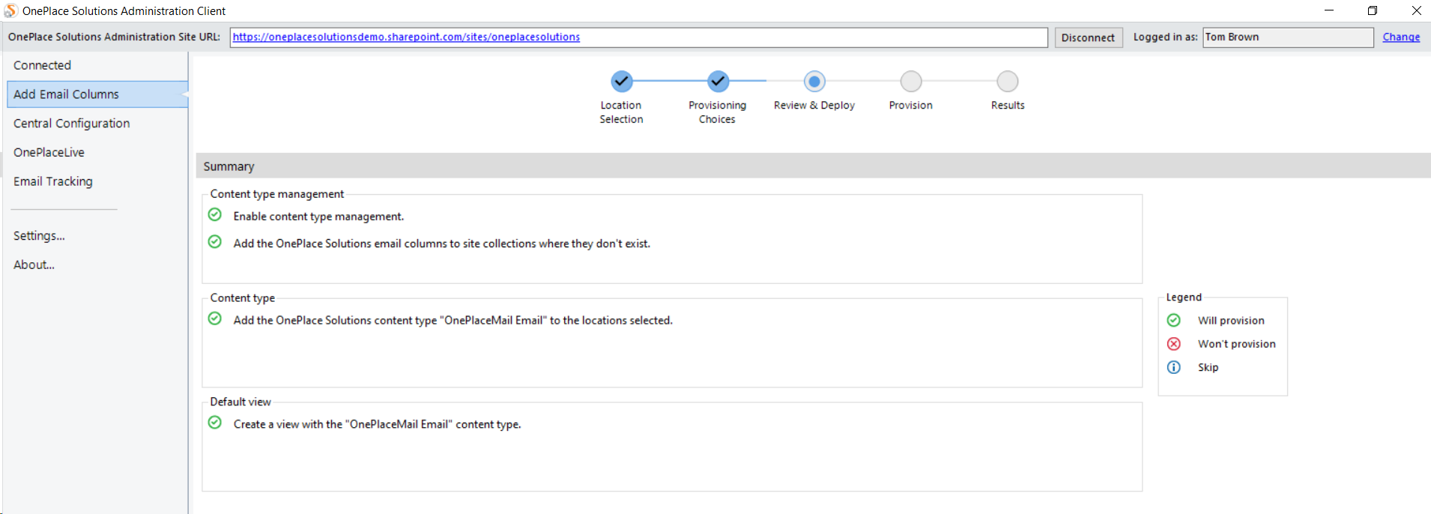Click 'Create a view with the OnePlaceMail Email' text
Viewport: 1431px width, 514px height.
click(377, 424)
